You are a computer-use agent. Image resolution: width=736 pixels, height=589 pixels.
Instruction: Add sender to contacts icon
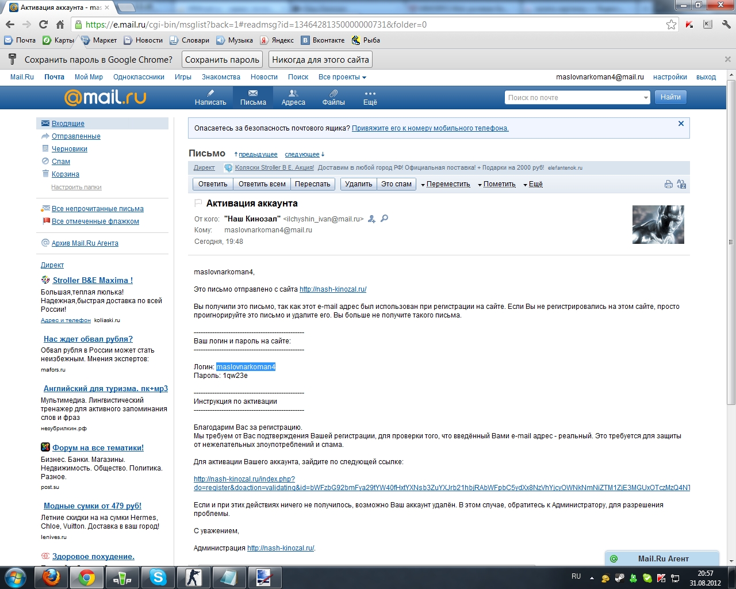tap(371, 219)
